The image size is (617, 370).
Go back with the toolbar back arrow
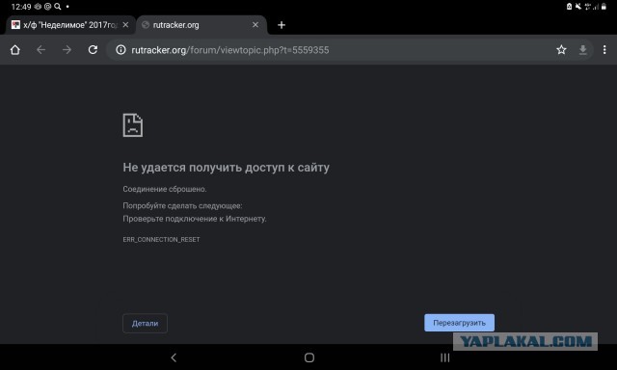tap(40, 50)
